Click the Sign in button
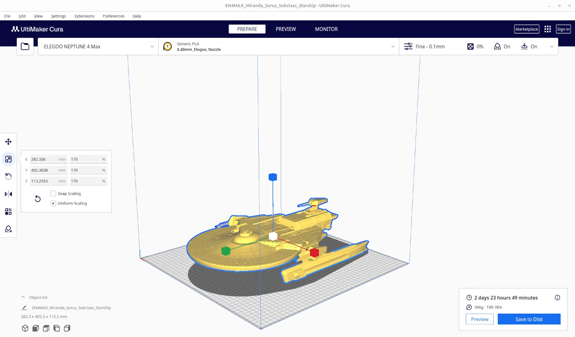The height and width of the screenshot is (337, 575). (x=563, y=29)
